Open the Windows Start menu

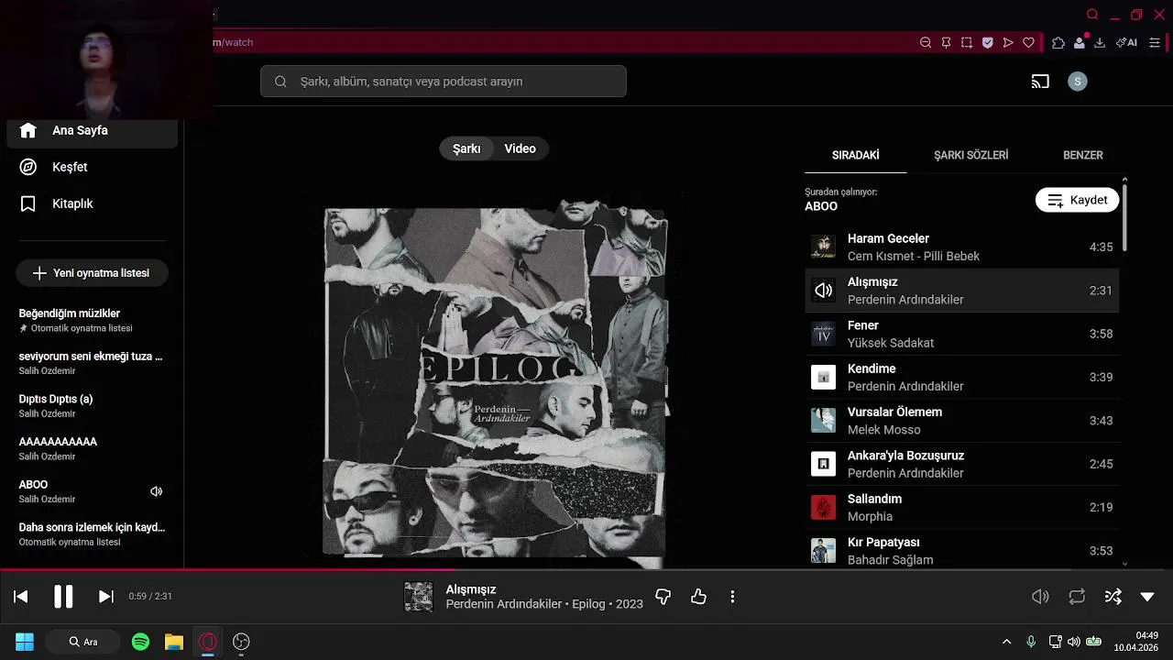25,642
